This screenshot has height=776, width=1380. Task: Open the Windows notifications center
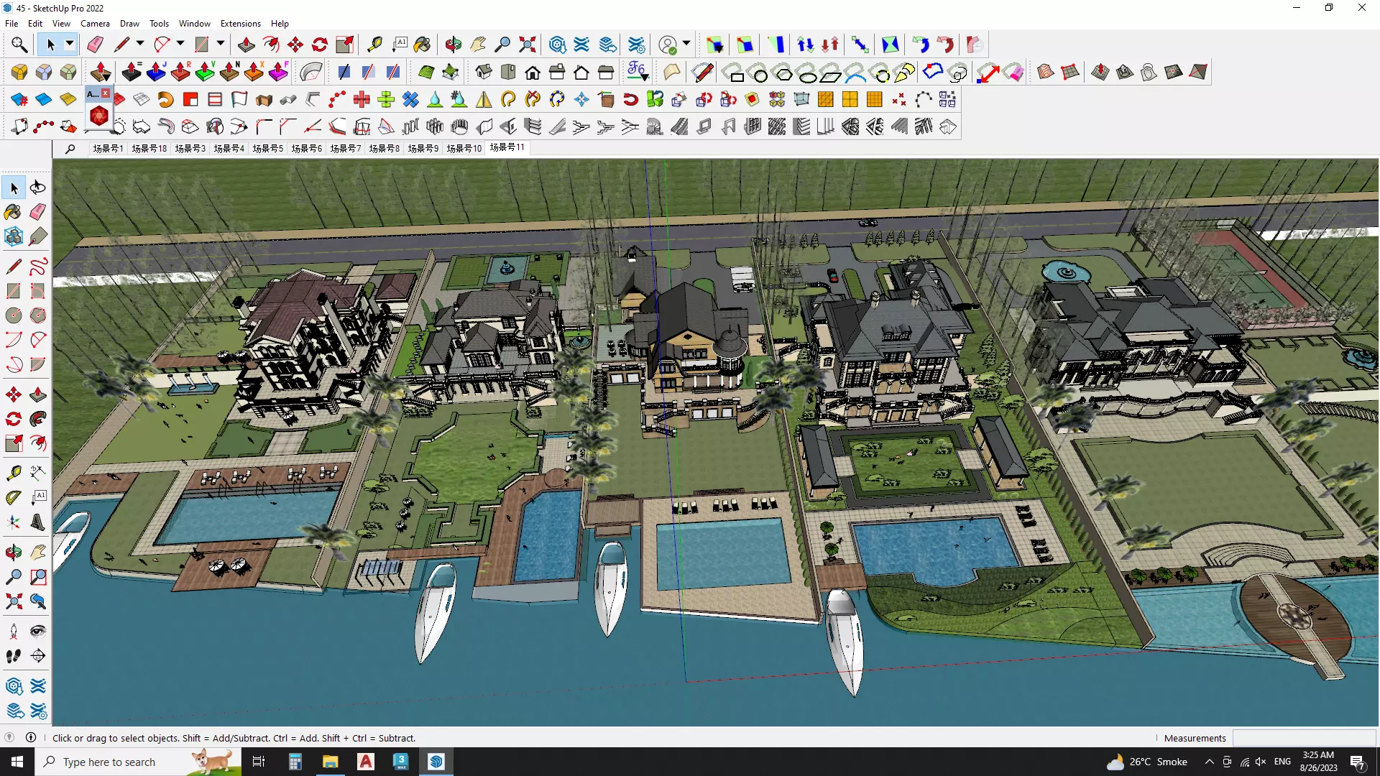[1357, 762]
